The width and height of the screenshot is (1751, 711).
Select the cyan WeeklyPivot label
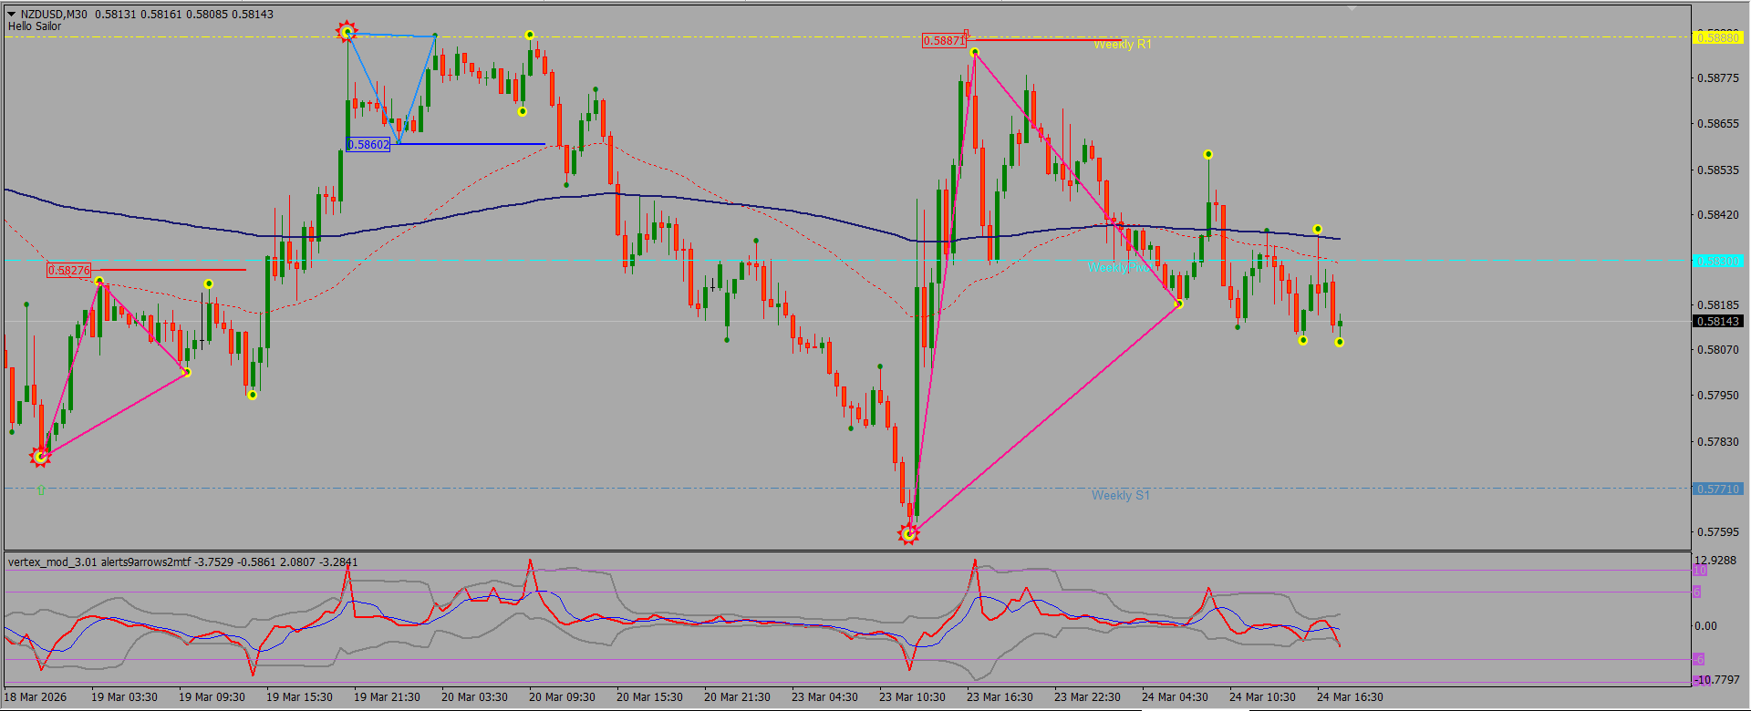coord(1118,267)
